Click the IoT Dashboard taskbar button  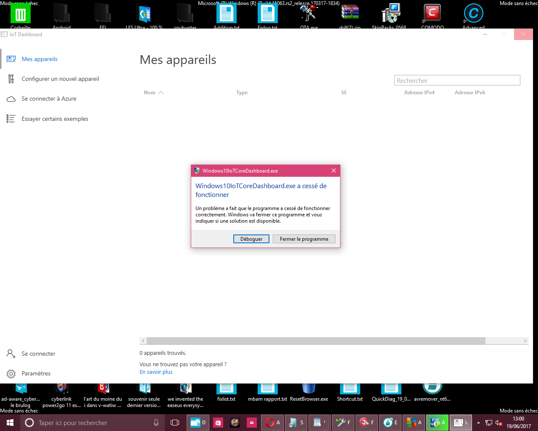[461, 423]
